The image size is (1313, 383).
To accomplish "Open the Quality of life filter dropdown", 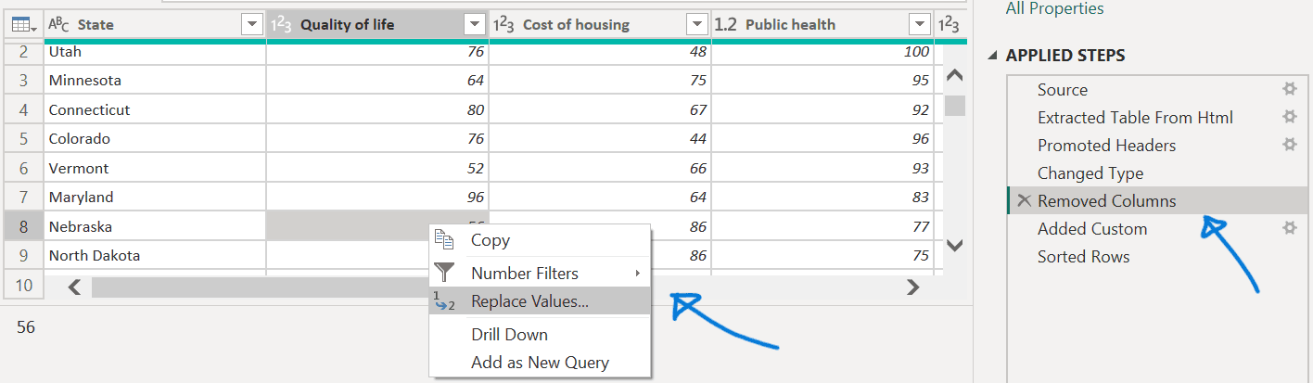I will pos(474,25).
